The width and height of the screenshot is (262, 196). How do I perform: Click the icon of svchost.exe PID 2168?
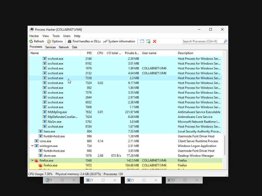coord(45,58)
